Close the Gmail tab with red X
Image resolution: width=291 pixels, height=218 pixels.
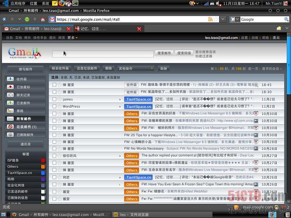(69, 29)
